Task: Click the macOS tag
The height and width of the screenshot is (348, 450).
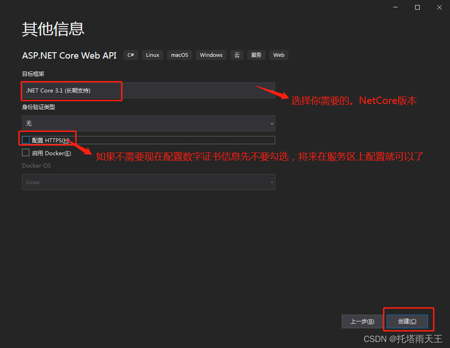Action: 180,55
